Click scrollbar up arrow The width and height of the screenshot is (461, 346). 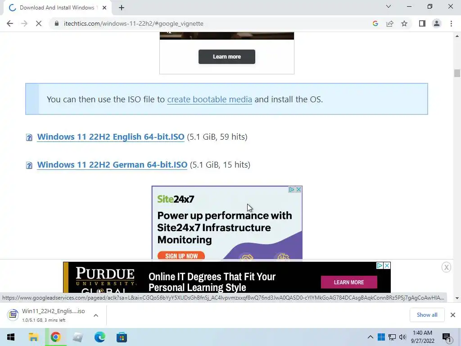pos(457,36)
